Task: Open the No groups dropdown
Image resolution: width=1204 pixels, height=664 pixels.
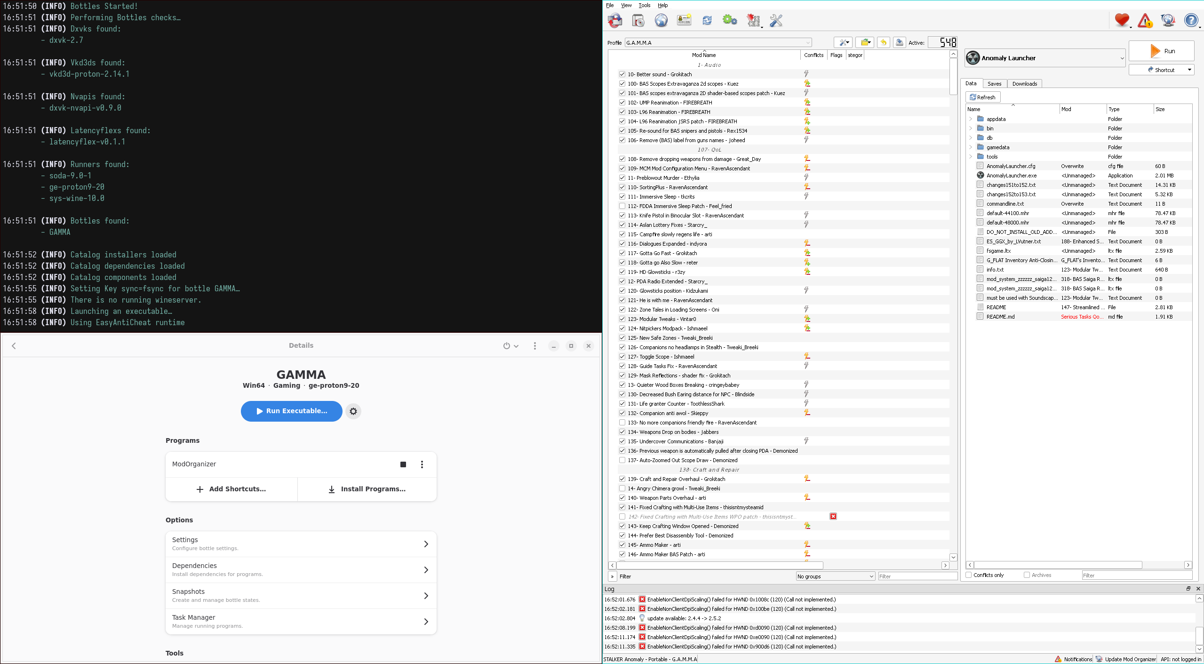Action: [x=835, y=576]
